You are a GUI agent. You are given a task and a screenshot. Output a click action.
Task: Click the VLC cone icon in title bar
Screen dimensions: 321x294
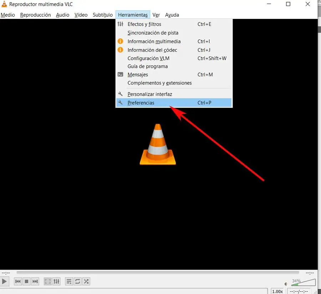click(x=4, y=4)
